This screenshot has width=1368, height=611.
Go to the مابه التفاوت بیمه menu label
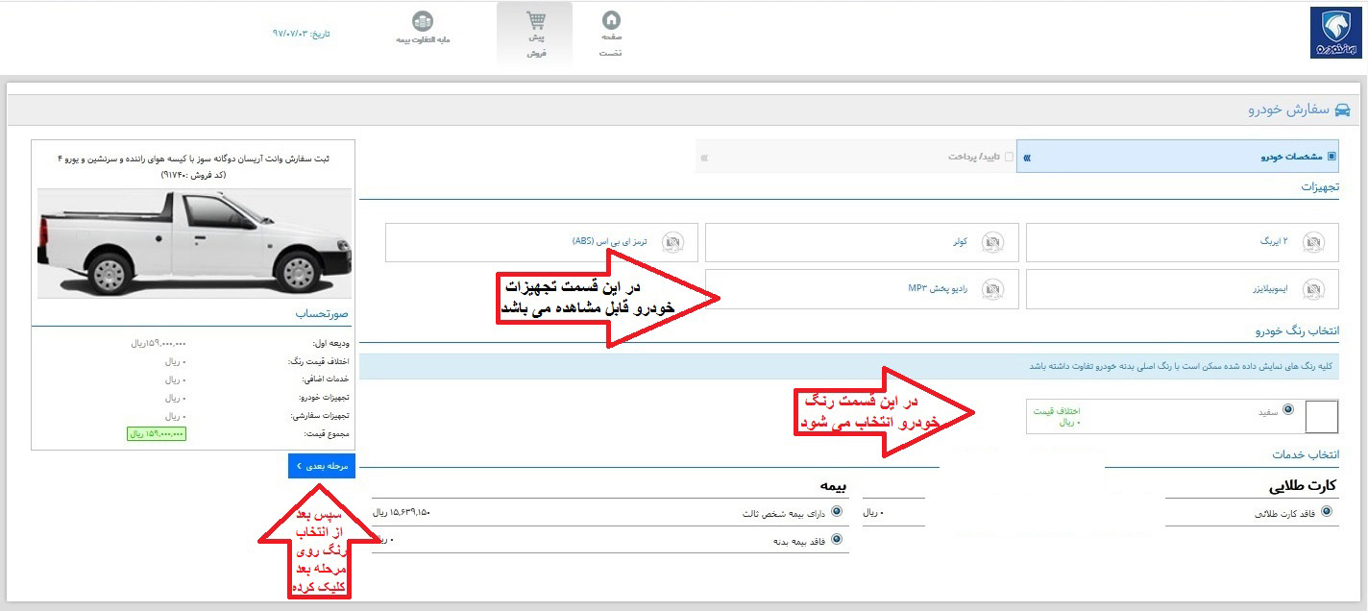[x=423, y=40]
